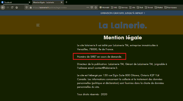Expand the Fournisseurs bookmarks folder
This screenshot has height=101, width=183.
pyautogui.click(x=170, y=7)
